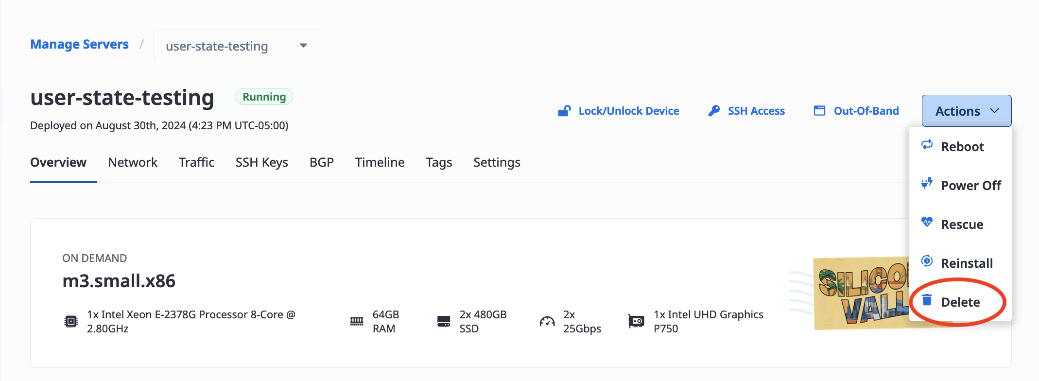Click the RAM memory icon
Image resolution: width=1039 pixels, height=381 pixels.
tap(357, 321)
